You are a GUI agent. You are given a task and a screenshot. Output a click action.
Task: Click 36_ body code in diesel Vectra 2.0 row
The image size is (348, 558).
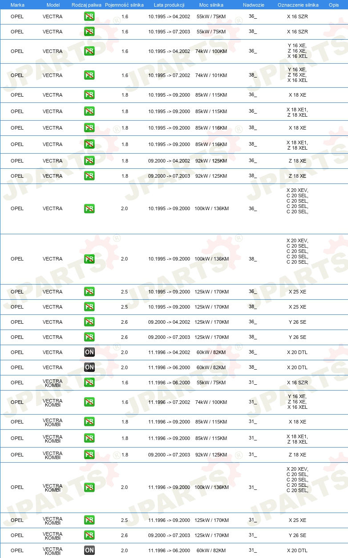coord(253,352)
